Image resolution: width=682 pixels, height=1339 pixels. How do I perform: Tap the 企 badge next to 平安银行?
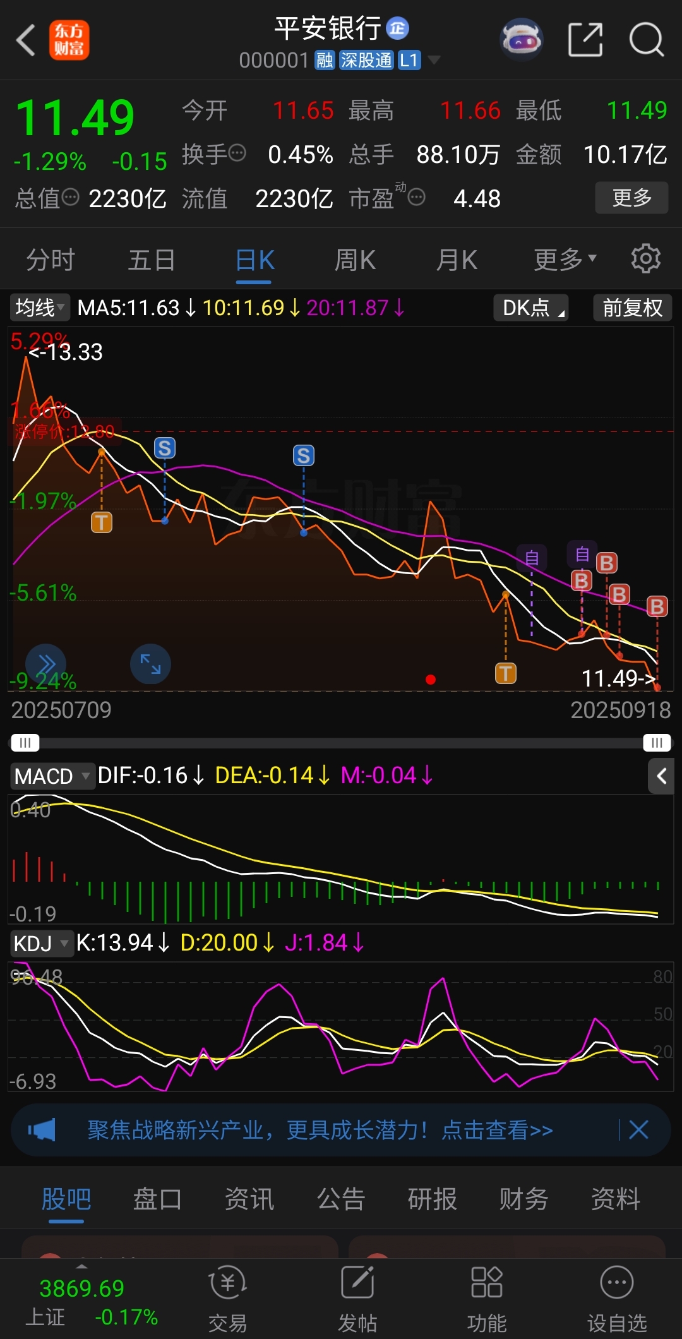[397, 28]
